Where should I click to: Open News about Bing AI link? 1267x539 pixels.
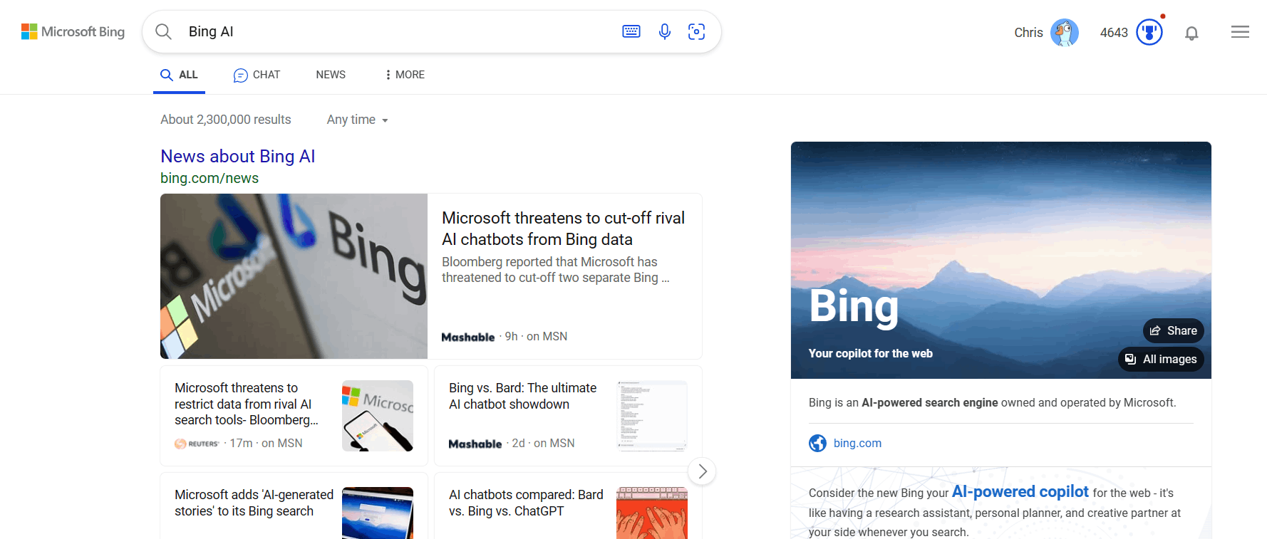(237, 156)
